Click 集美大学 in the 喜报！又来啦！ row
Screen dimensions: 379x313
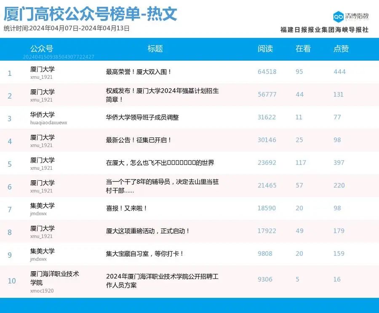pyautogui.click(x=42, y=206)
